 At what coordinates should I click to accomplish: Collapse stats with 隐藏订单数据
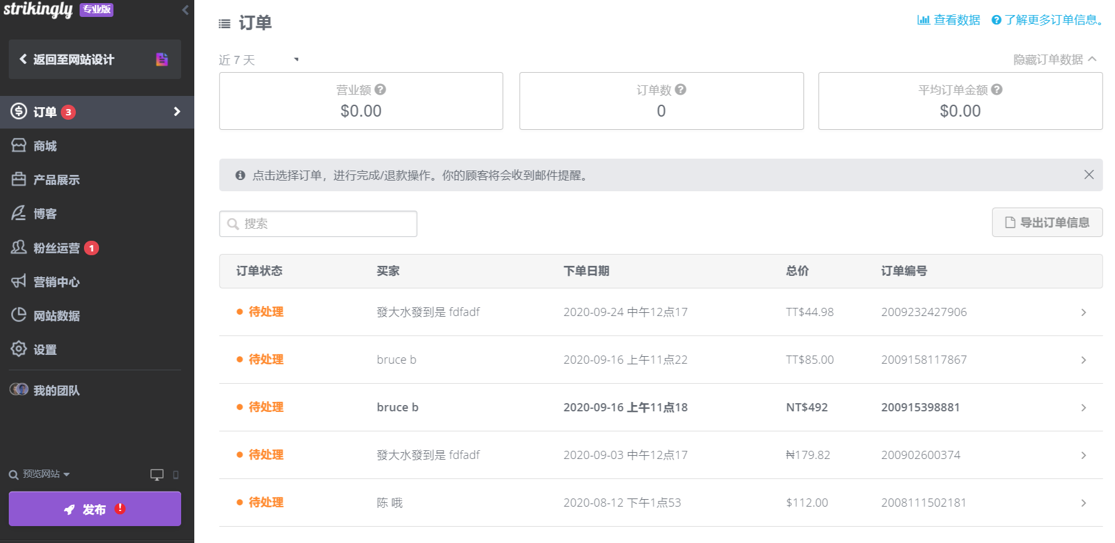1055,60
